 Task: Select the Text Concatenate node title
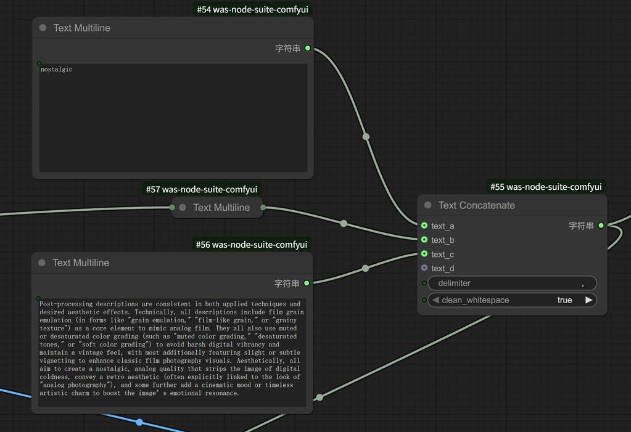tap(476, 205)
